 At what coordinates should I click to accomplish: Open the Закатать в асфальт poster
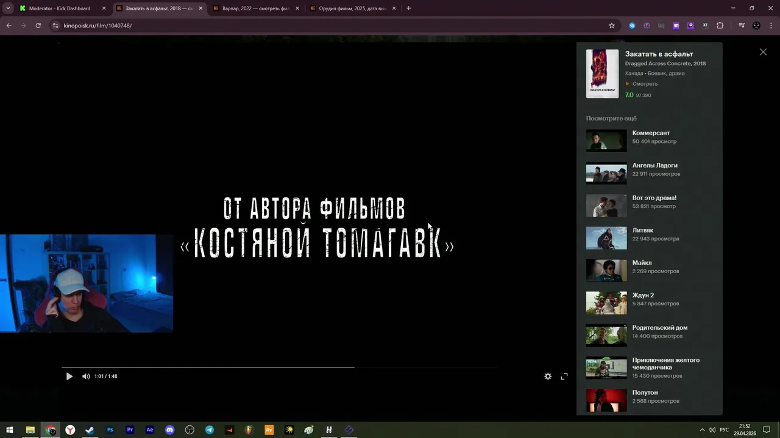tap(602, 74)
